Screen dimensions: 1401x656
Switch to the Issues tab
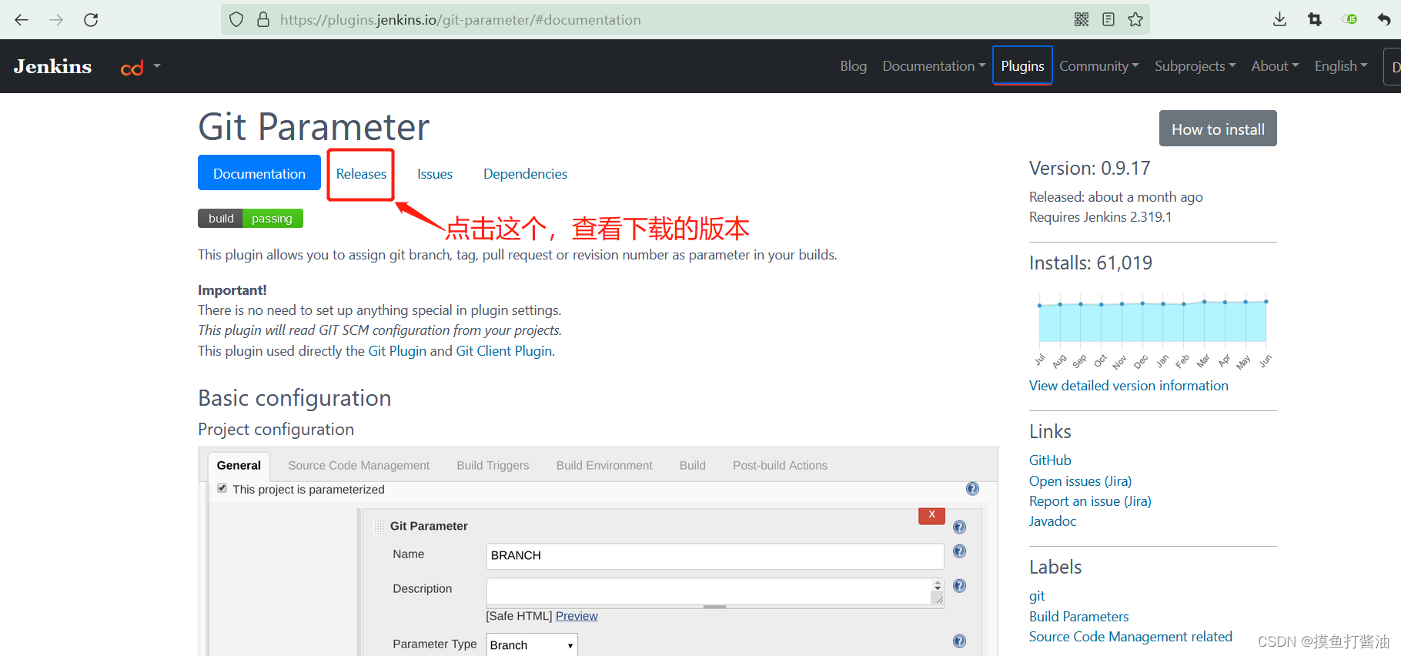[x=435, y=174]
